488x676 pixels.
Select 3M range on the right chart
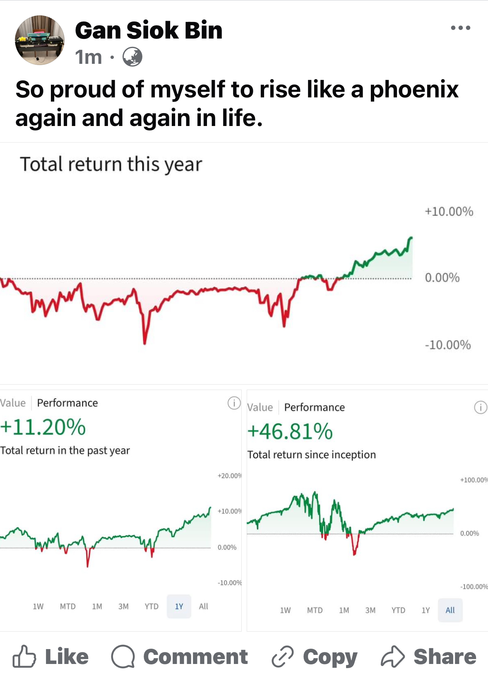pyautogui.click(x=370, y=610)
